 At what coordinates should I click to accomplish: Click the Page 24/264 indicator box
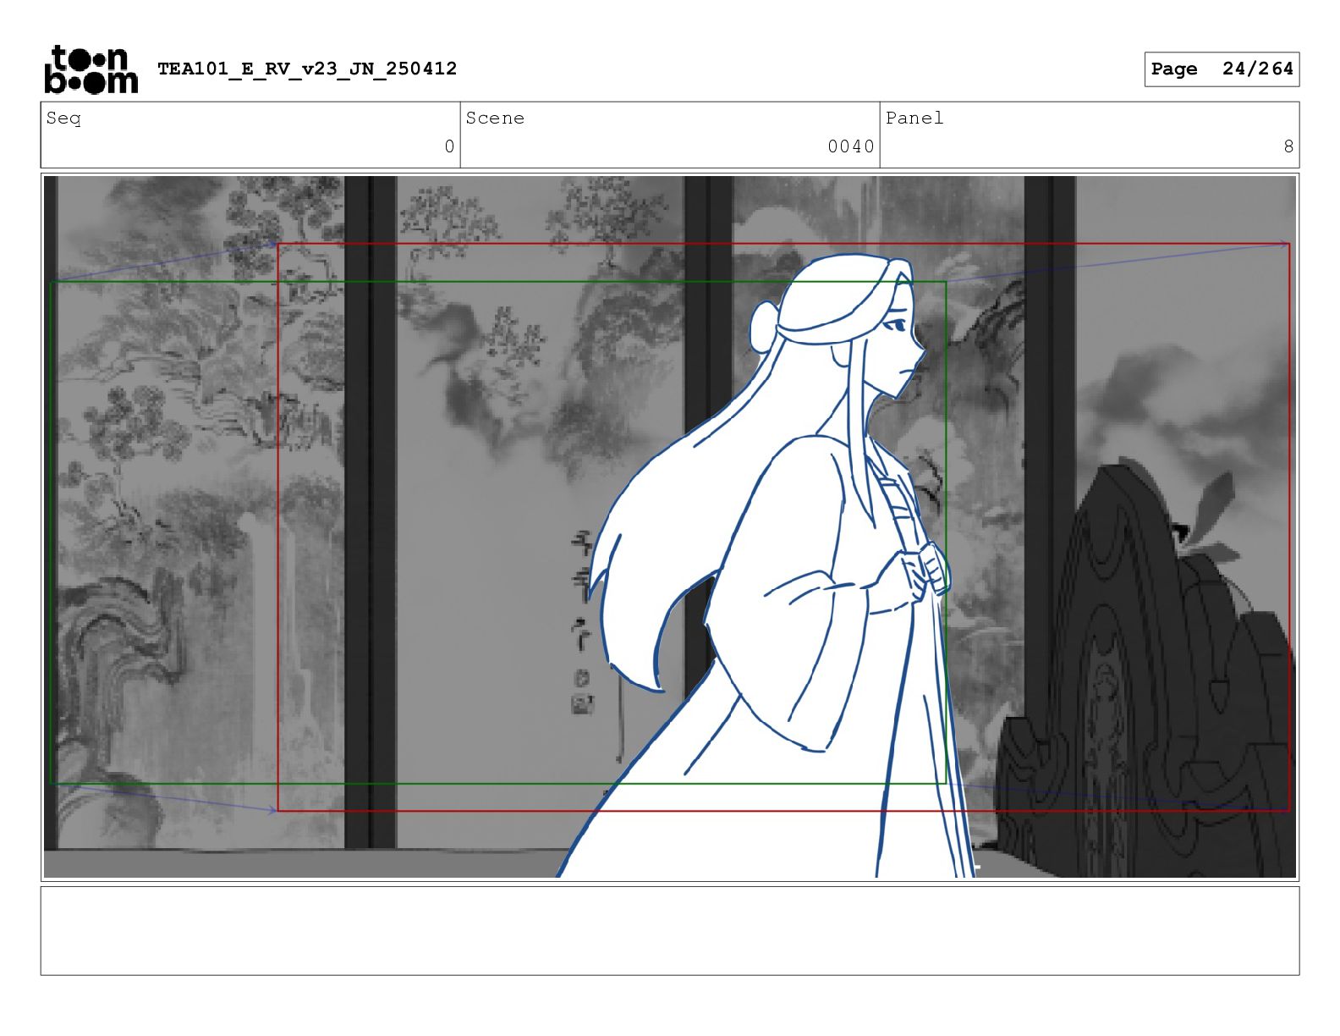[x=1222, y=69]
